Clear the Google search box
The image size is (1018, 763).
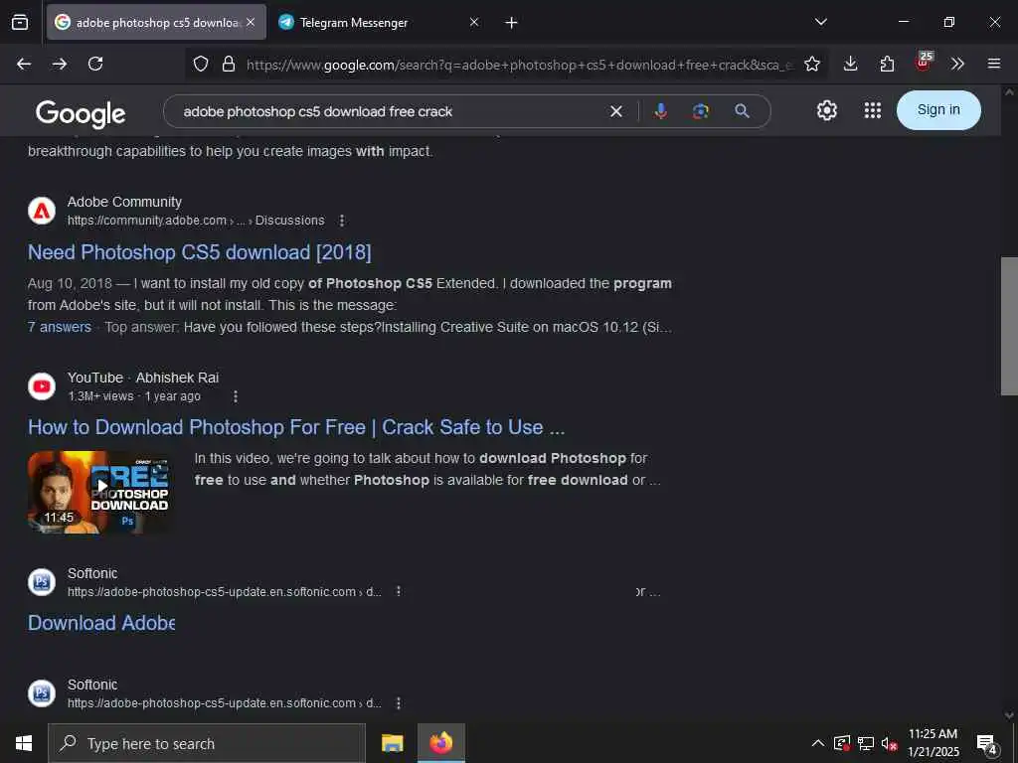click(616, 111)
